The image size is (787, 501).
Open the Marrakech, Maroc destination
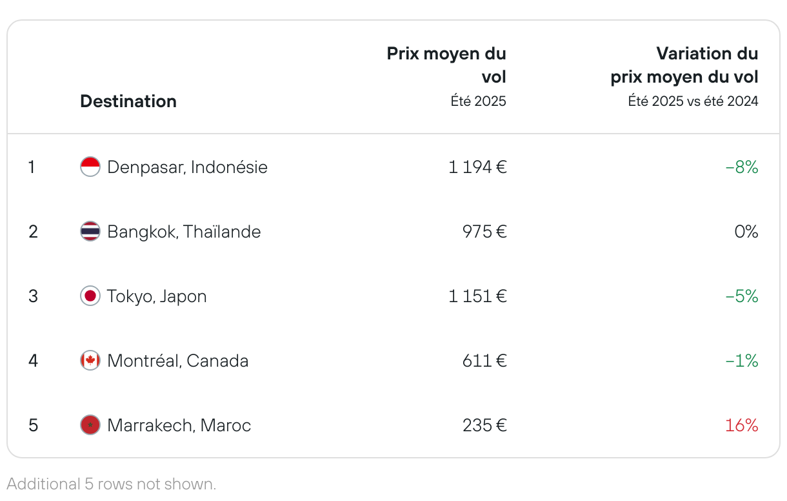179,425
